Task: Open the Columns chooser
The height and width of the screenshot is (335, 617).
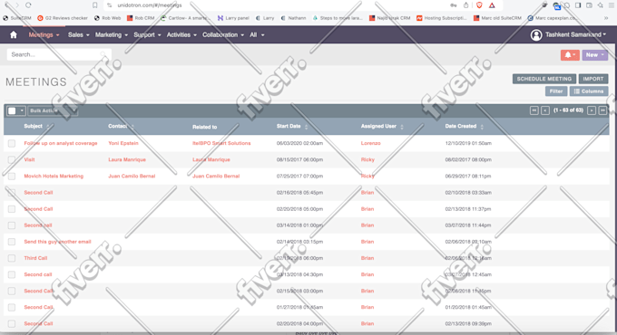Action: point(589,91)
